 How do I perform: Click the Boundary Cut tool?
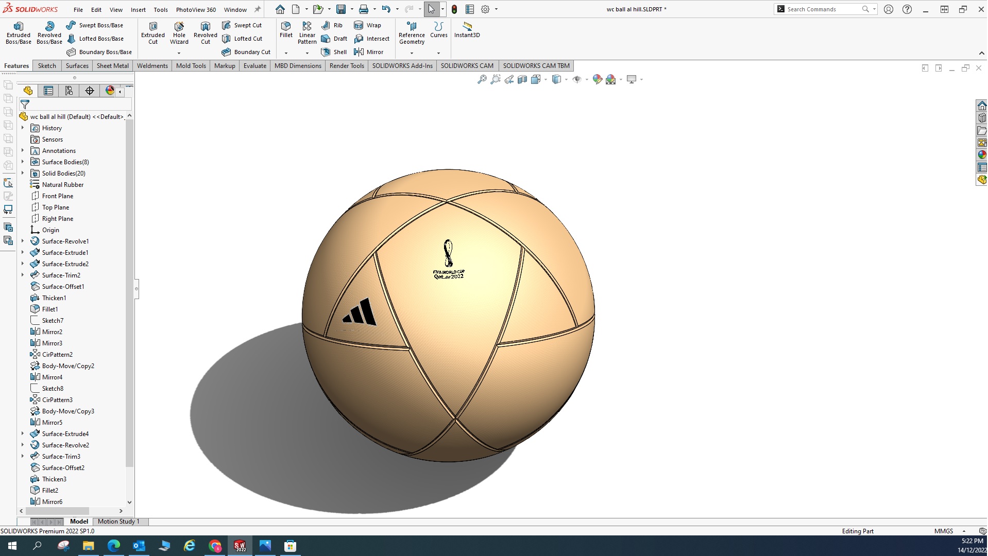click(246, 52)
